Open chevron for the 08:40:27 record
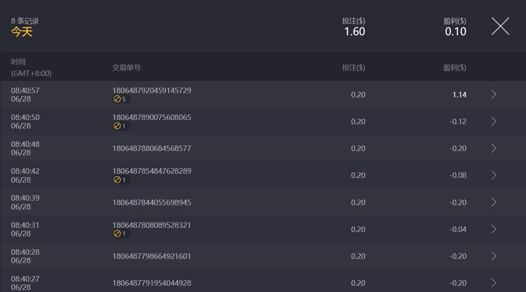The height and width of the screenshot is (292, 526). click(x=493, y=283)
